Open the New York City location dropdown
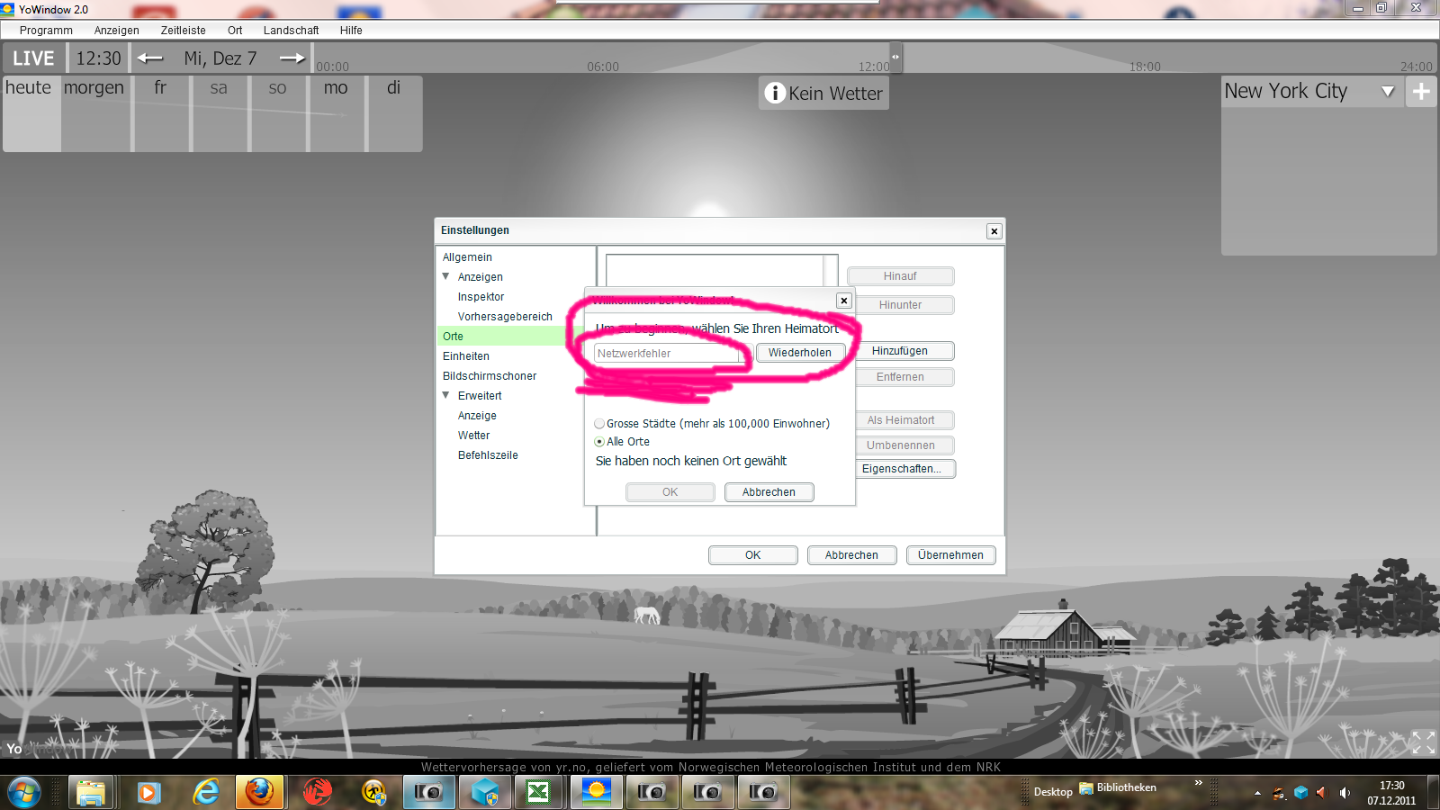 pyautogui.click(x=1388, y=92)
